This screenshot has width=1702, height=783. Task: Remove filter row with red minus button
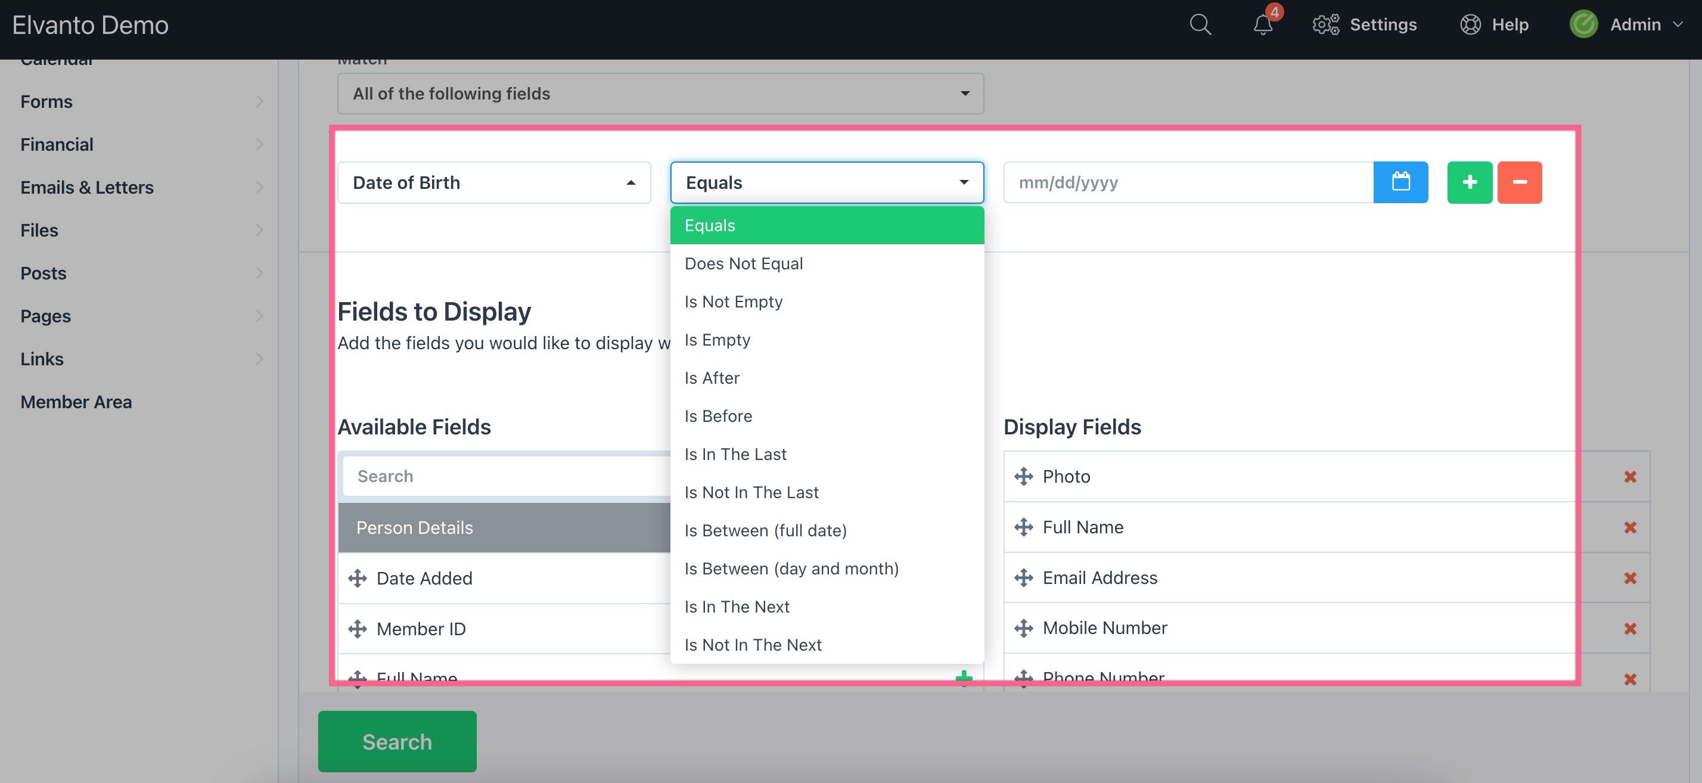click(x=1519, y=182)
